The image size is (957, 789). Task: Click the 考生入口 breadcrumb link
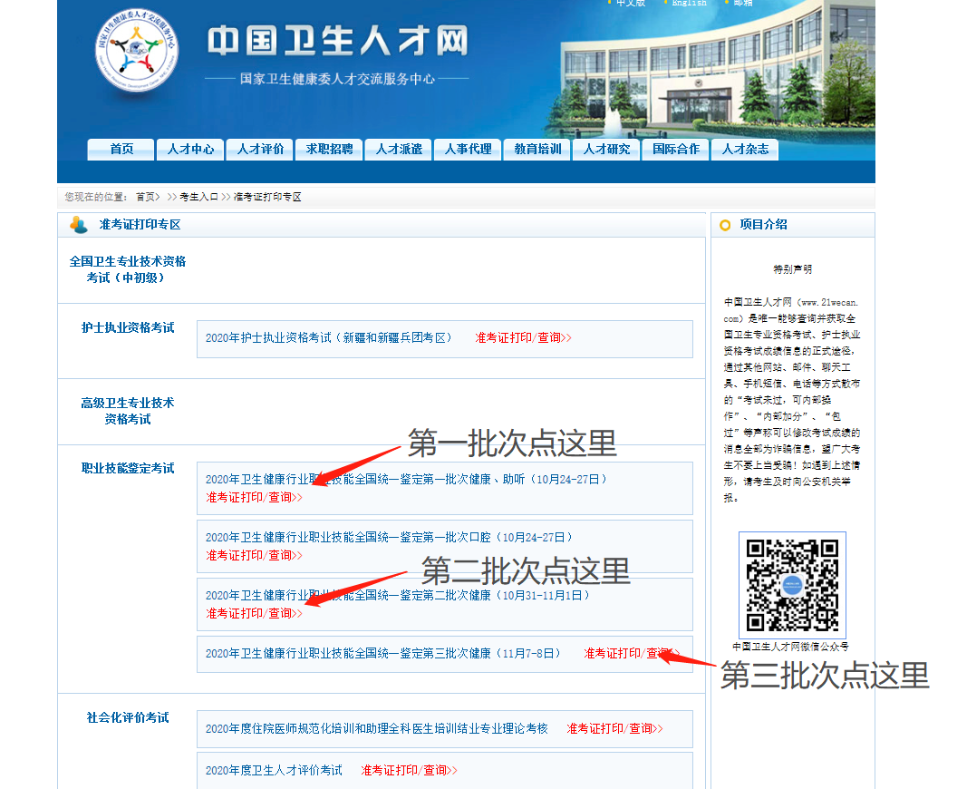(x=198, y=197)
